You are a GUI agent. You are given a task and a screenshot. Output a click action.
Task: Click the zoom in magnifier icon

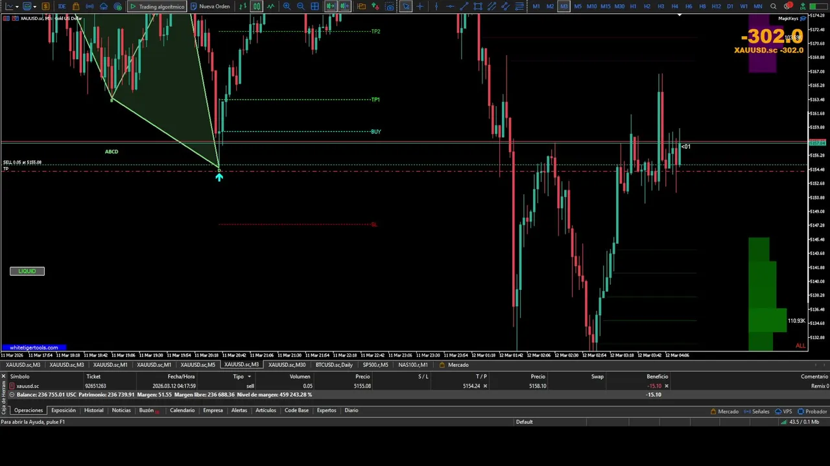point(287,6)
